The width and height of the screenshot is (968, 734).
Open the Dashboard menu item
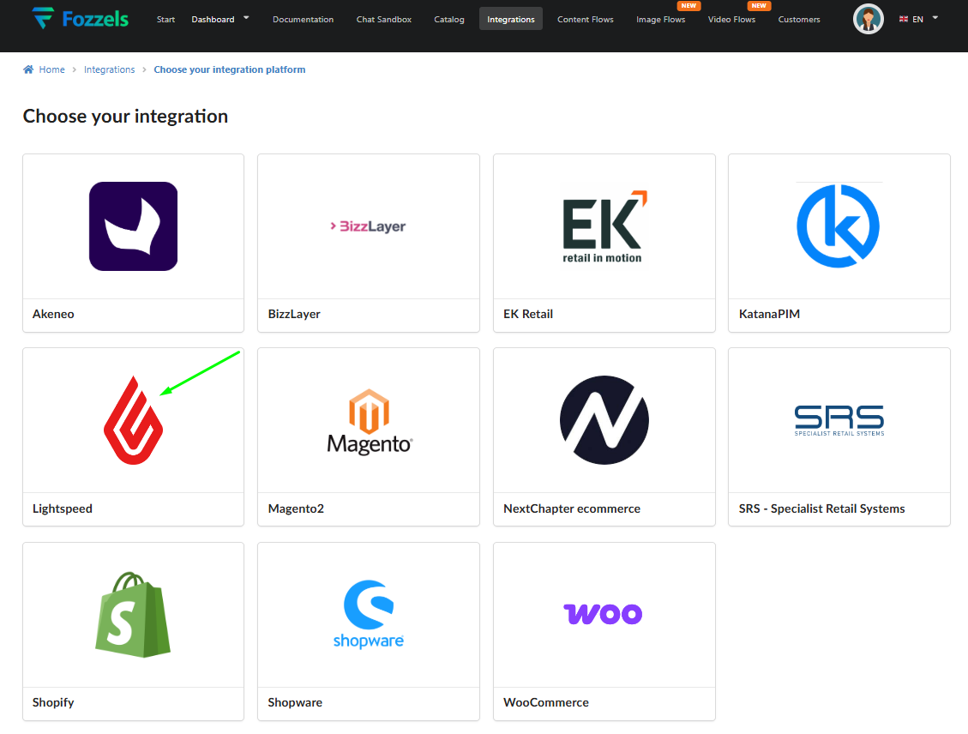pos(213,19)
